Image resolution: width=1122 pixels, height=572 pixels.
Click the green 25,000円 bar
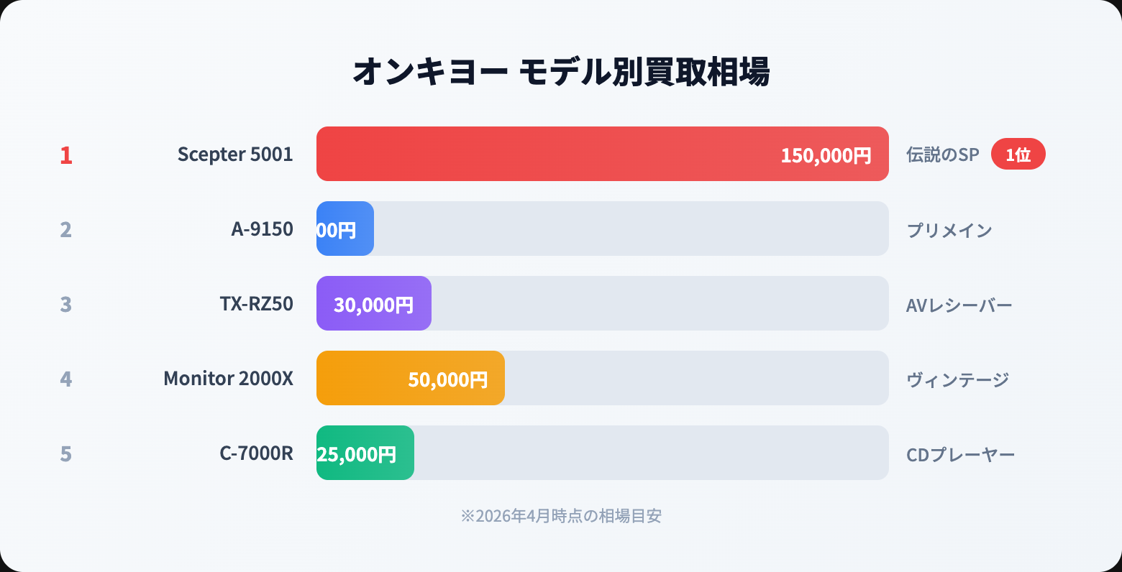[x=365, y=453]
